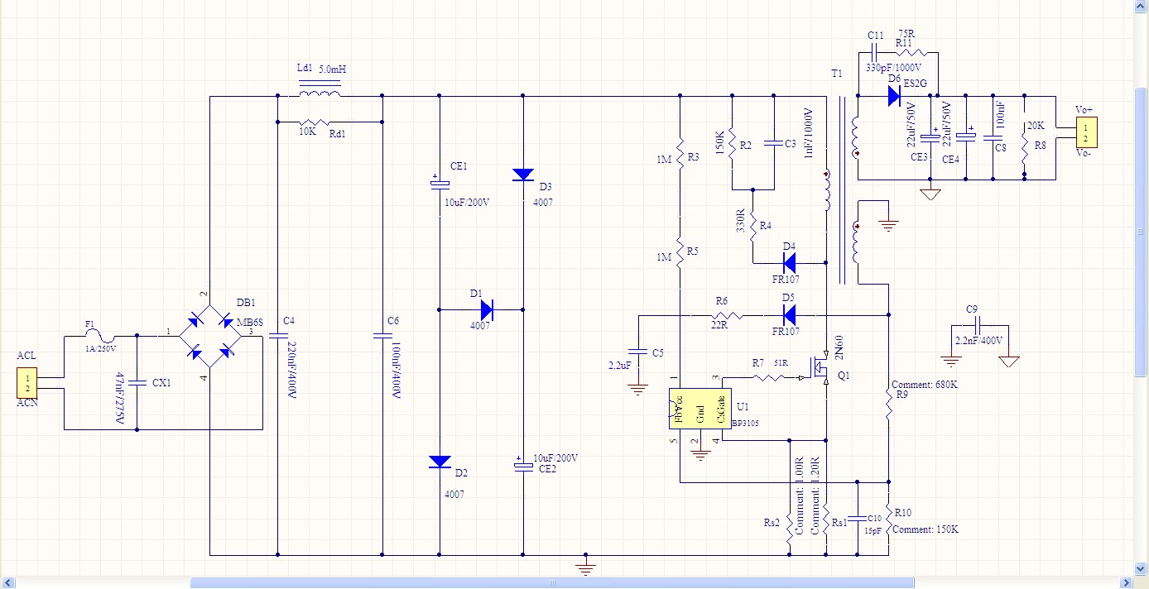Click the horizontal scrollbar thumb
The height and width of the screenshot is (589, 1149).
552,582
